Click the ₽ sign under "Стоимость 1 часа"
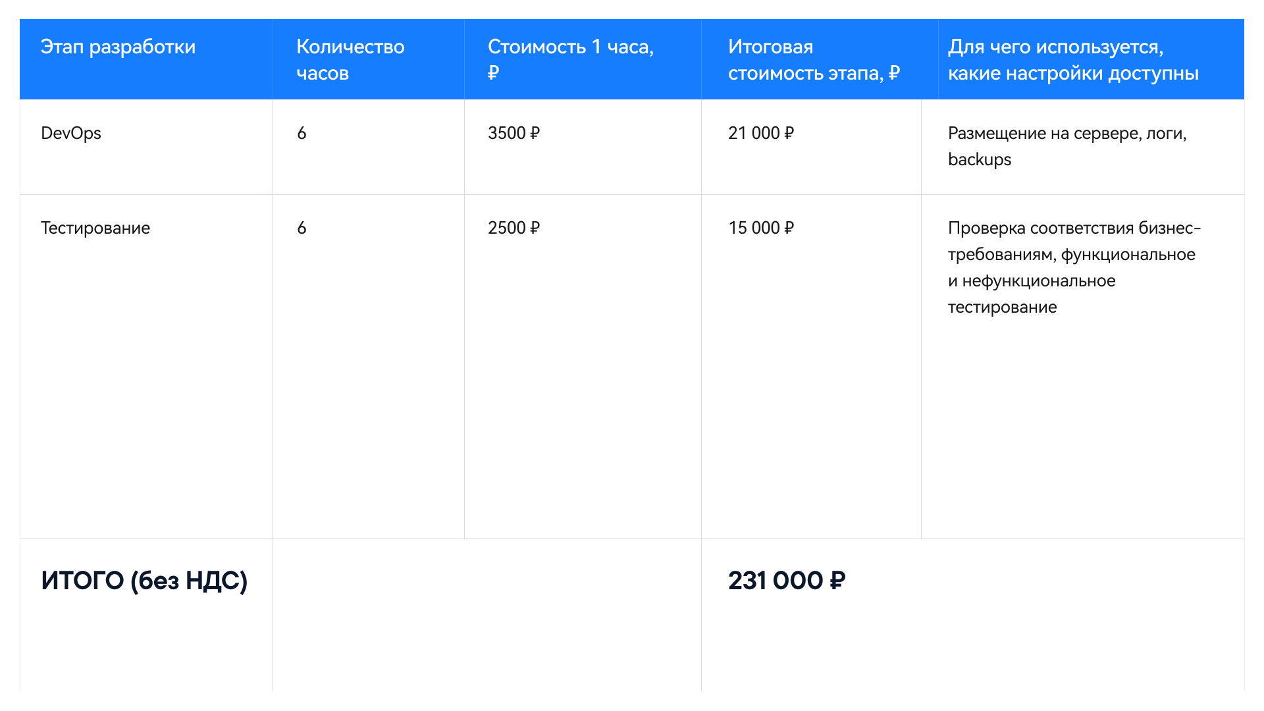The width and height of the screenshot is (1264, 711). pyautogui.click(x=493, y=73)
